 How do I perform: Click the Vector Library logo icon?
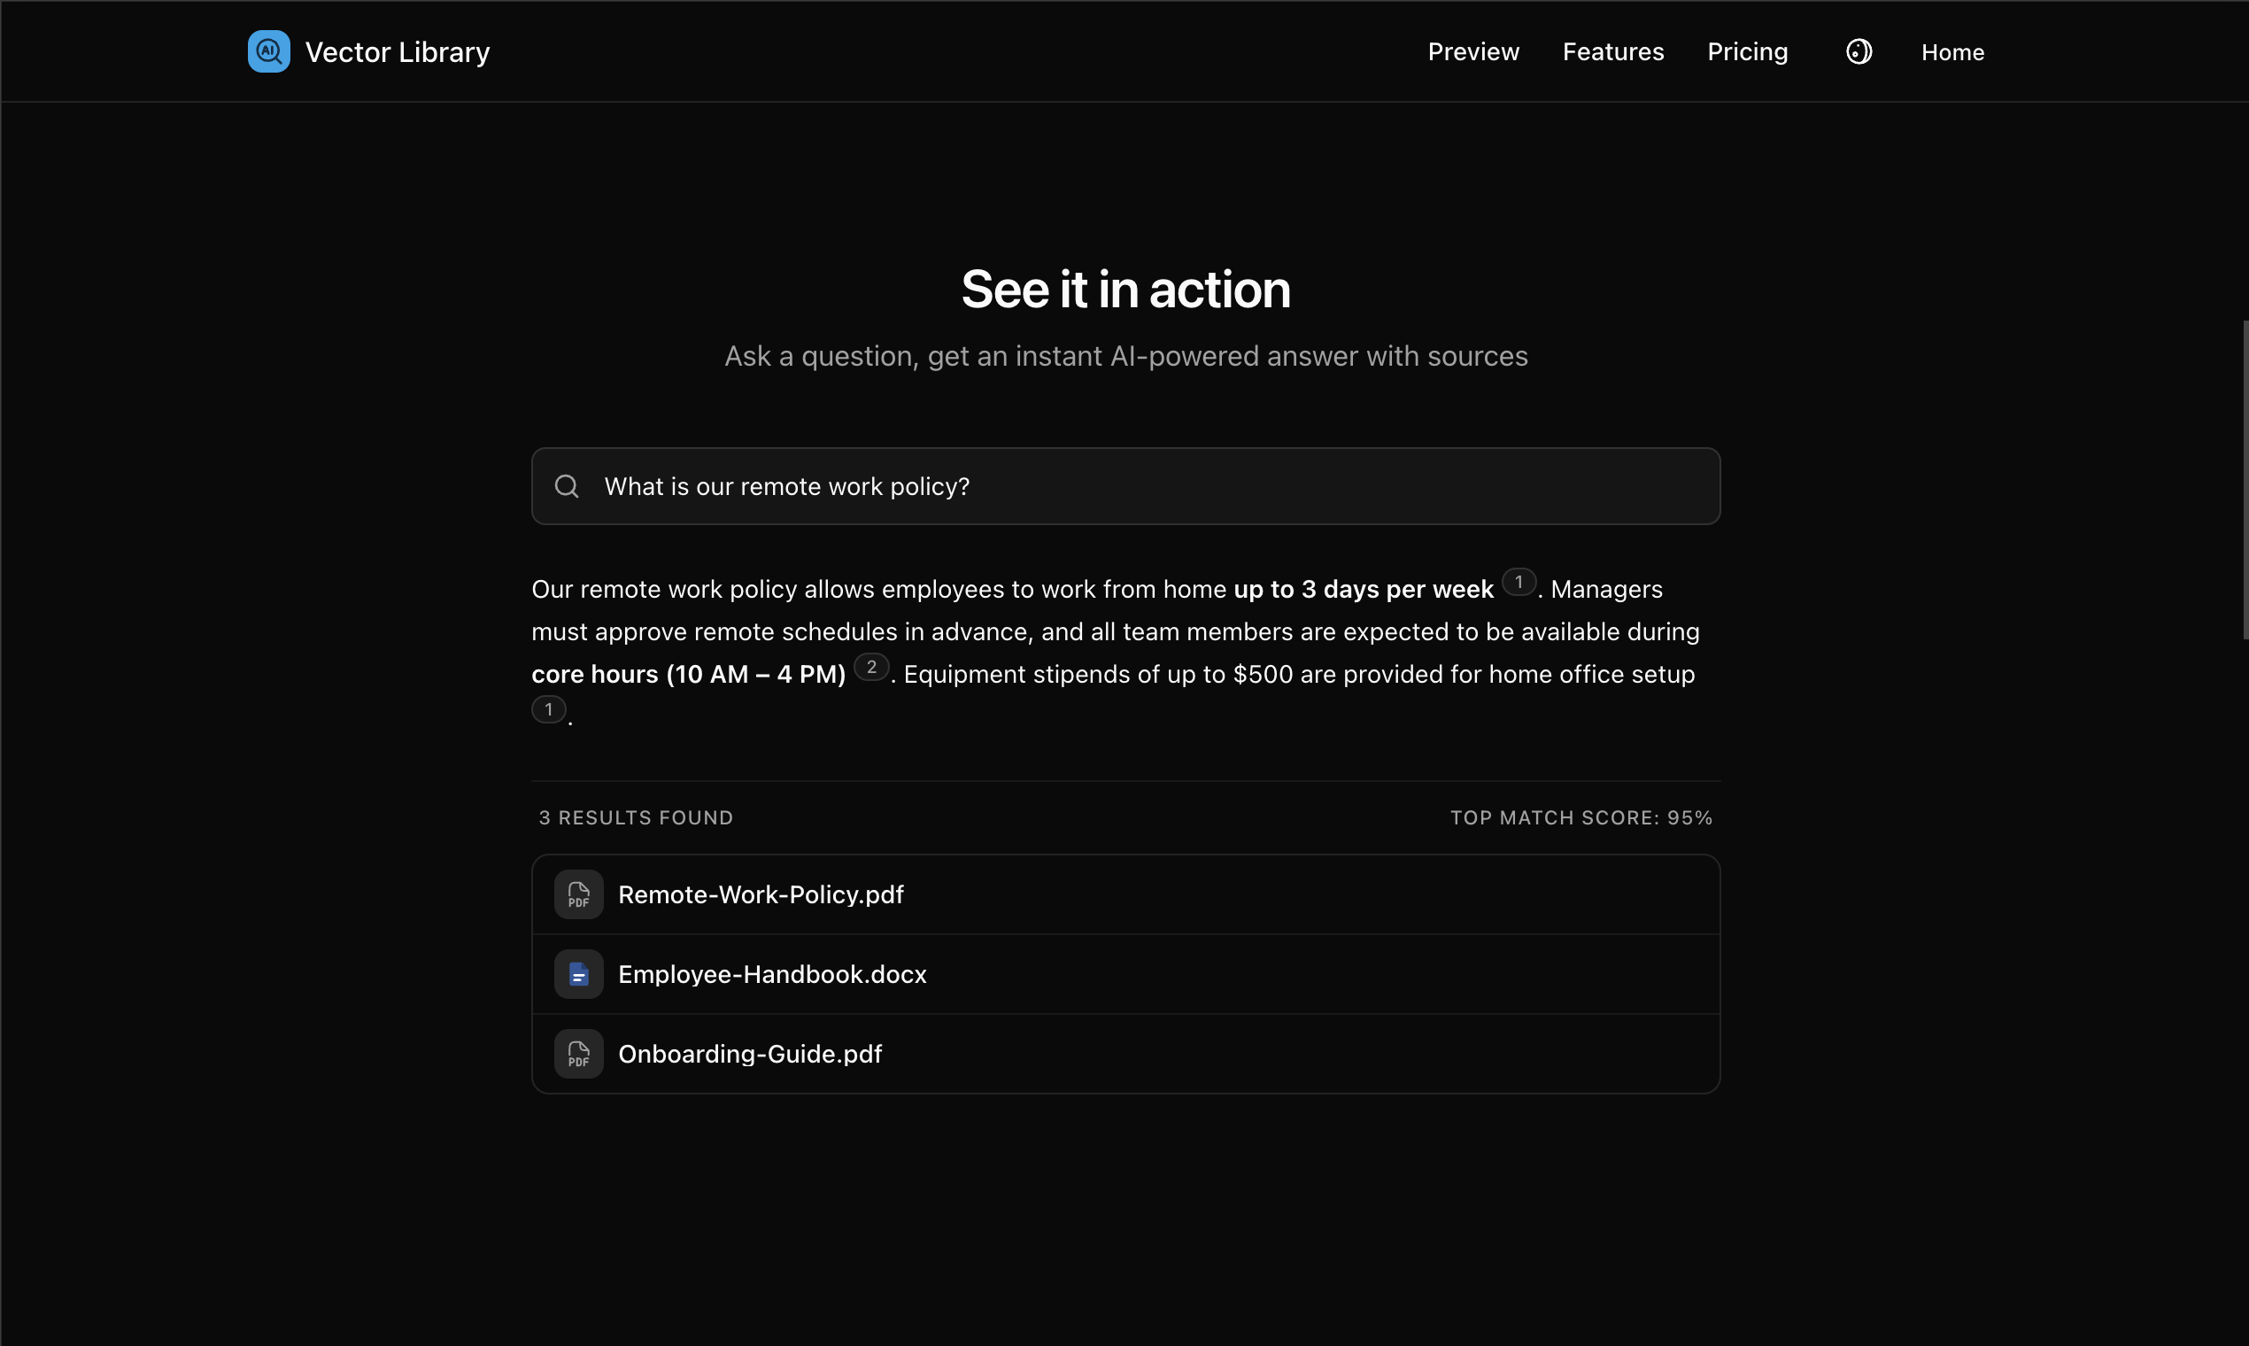tap(268, 51)
